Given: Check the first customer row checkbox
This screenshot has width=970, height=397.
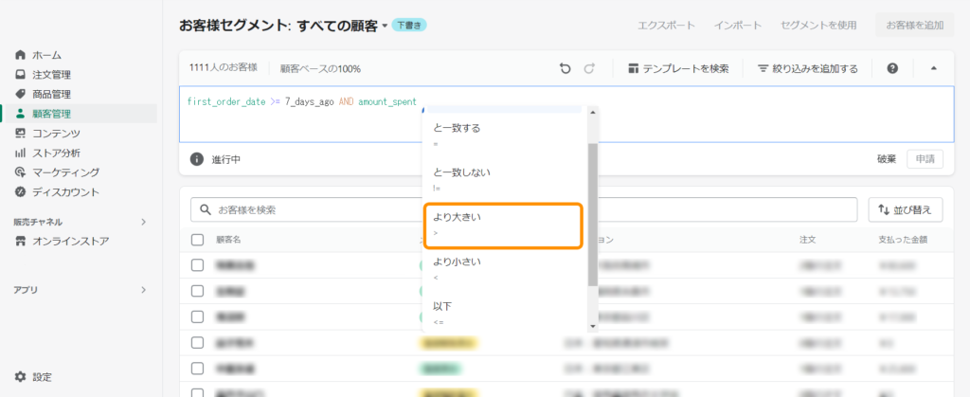Looking at the screenshot, I should click(x=197, y=265).
